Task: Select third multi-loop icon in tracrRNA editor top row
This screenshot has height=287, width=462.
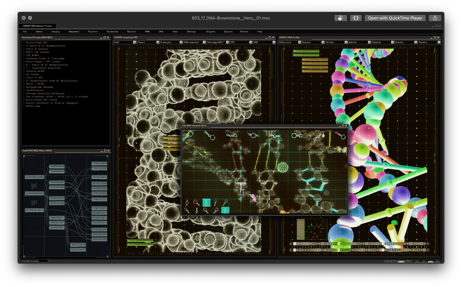Action: 232,135
